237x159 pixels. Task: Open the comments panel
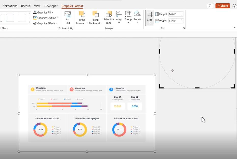coord(210,5)
